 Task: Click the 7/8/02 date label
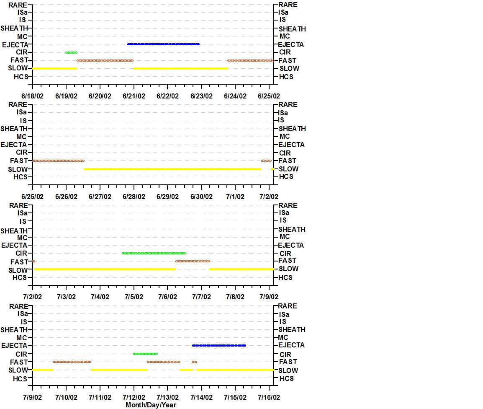click(235, 297)
